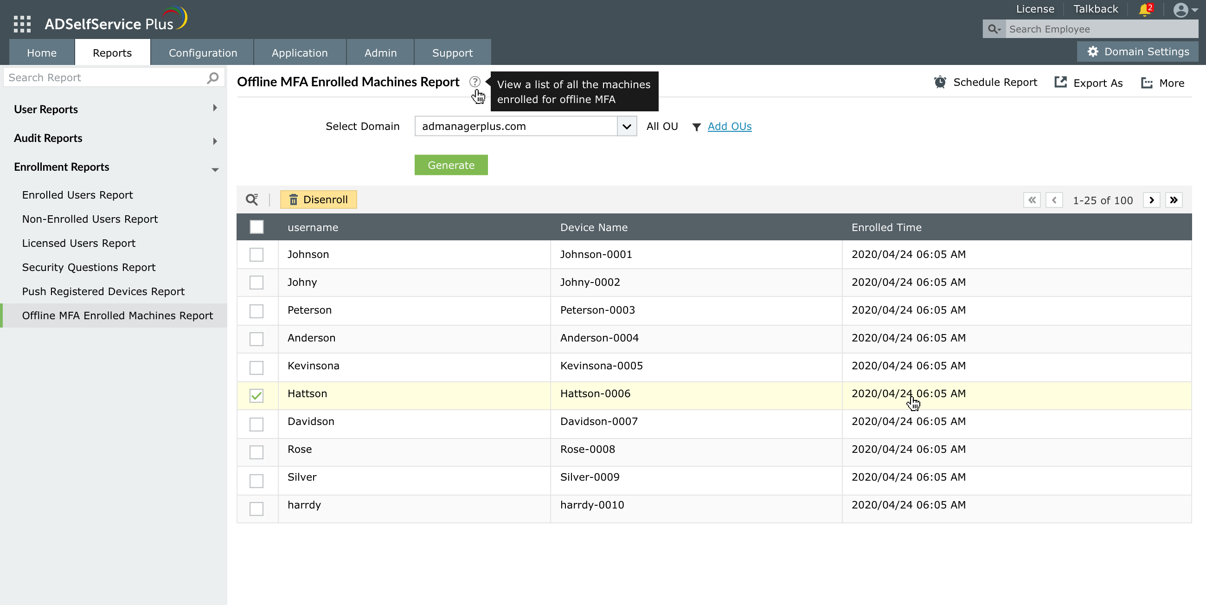Screen dimensions: 1206x605
Task: Click the help question mark icon
Action: pyautogui.click(x=475, y=82)
